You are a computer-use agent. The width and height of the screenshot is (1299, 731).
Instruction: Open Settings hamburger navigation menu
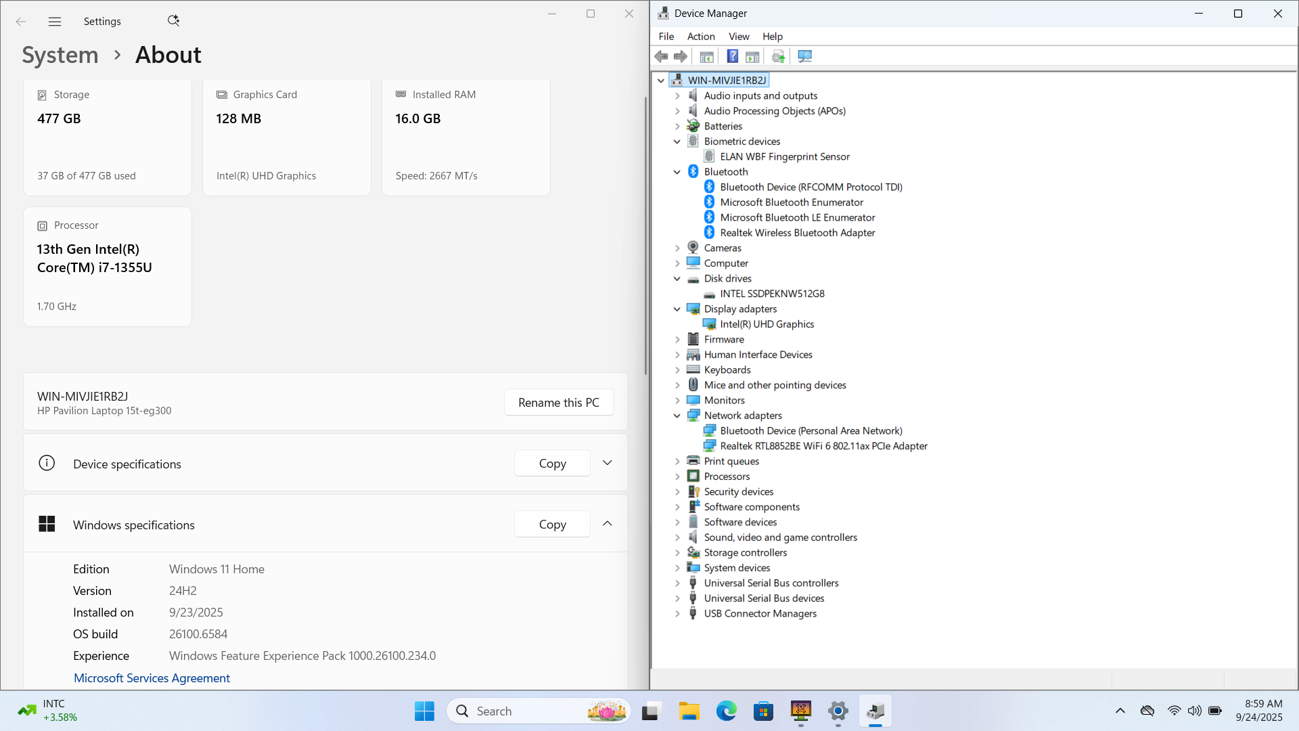click(55, 22)
